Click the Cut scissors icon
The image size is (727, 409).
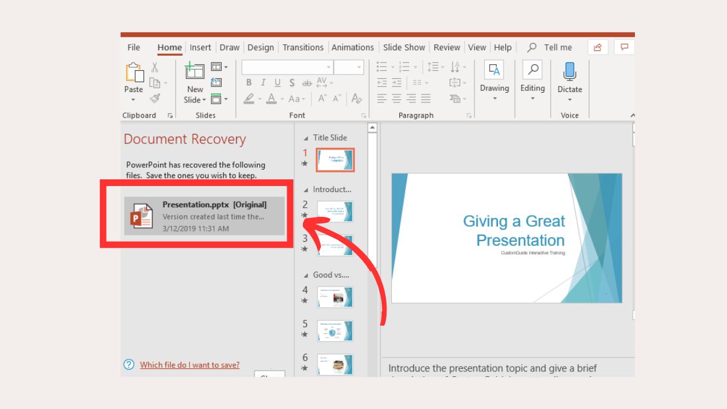(154, 67)
